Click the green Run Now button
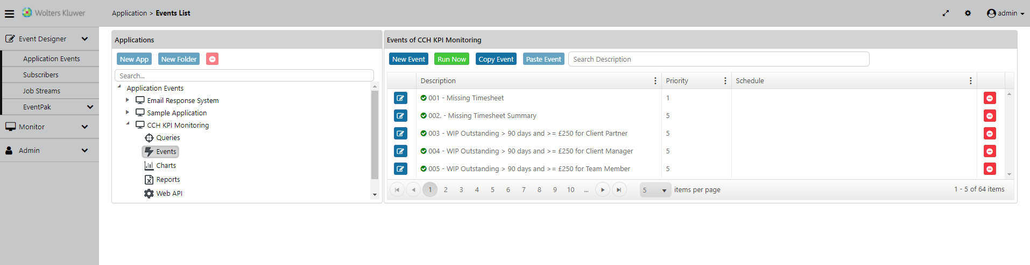The height and width of the screenshot is (265, 1030). (x=451, y=59)
